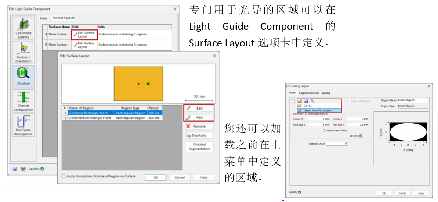Click the save icon beside Validity indicator
Viewport: 438px width, 202px height.
click(x=15, y=169)
